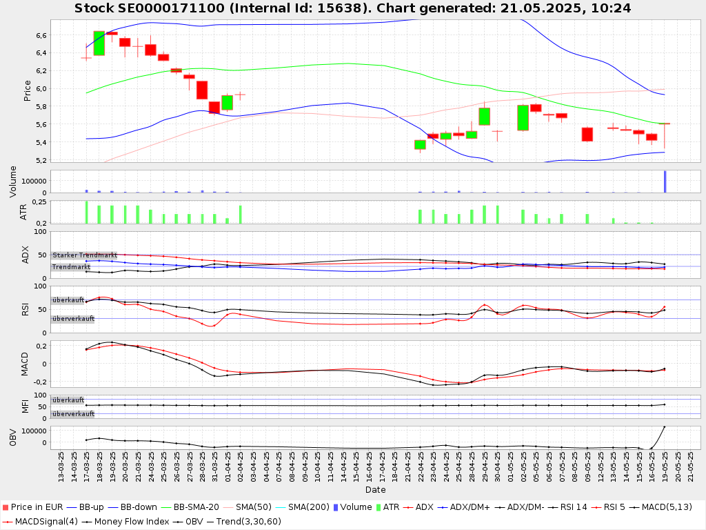Viewport: 706px width, 530px height.
Task: Click the RSI axis title
Action: click(x=26, y=309)
